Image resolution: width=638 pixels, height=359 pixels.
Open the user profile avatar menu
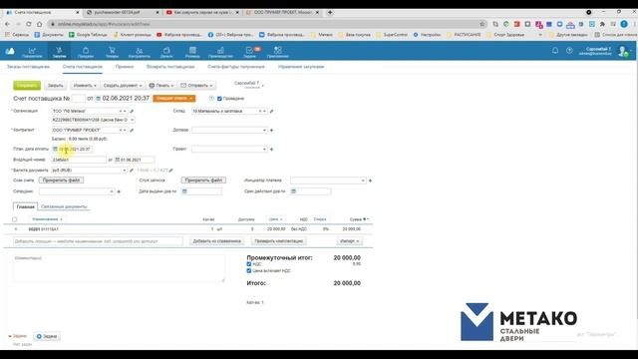pos(623,51)
